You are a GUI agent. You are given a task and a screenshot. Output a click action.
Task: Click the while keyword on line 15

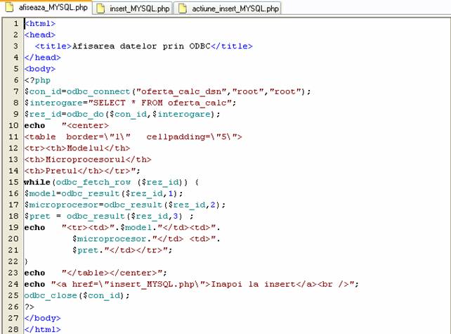[38, 182]
